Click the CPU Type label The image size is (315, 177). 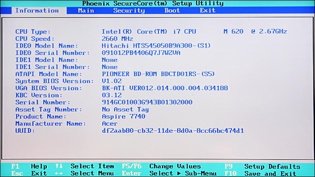33,32
